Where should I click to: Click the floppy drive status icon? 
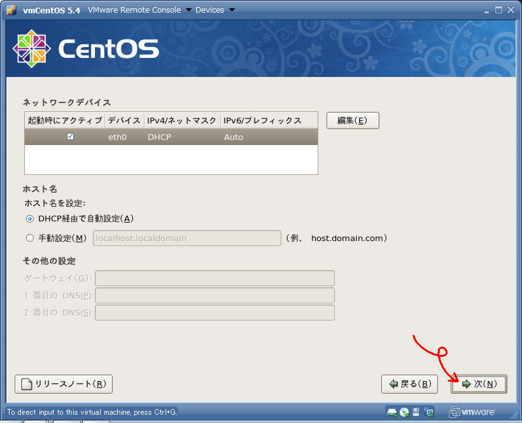tap(416, 412)
